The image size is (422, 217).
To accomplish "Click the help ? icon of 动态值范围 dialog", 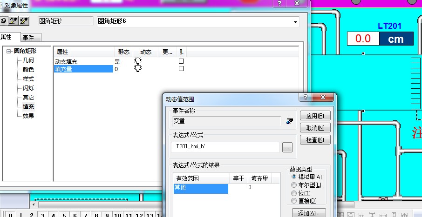I will coord(305,97).
